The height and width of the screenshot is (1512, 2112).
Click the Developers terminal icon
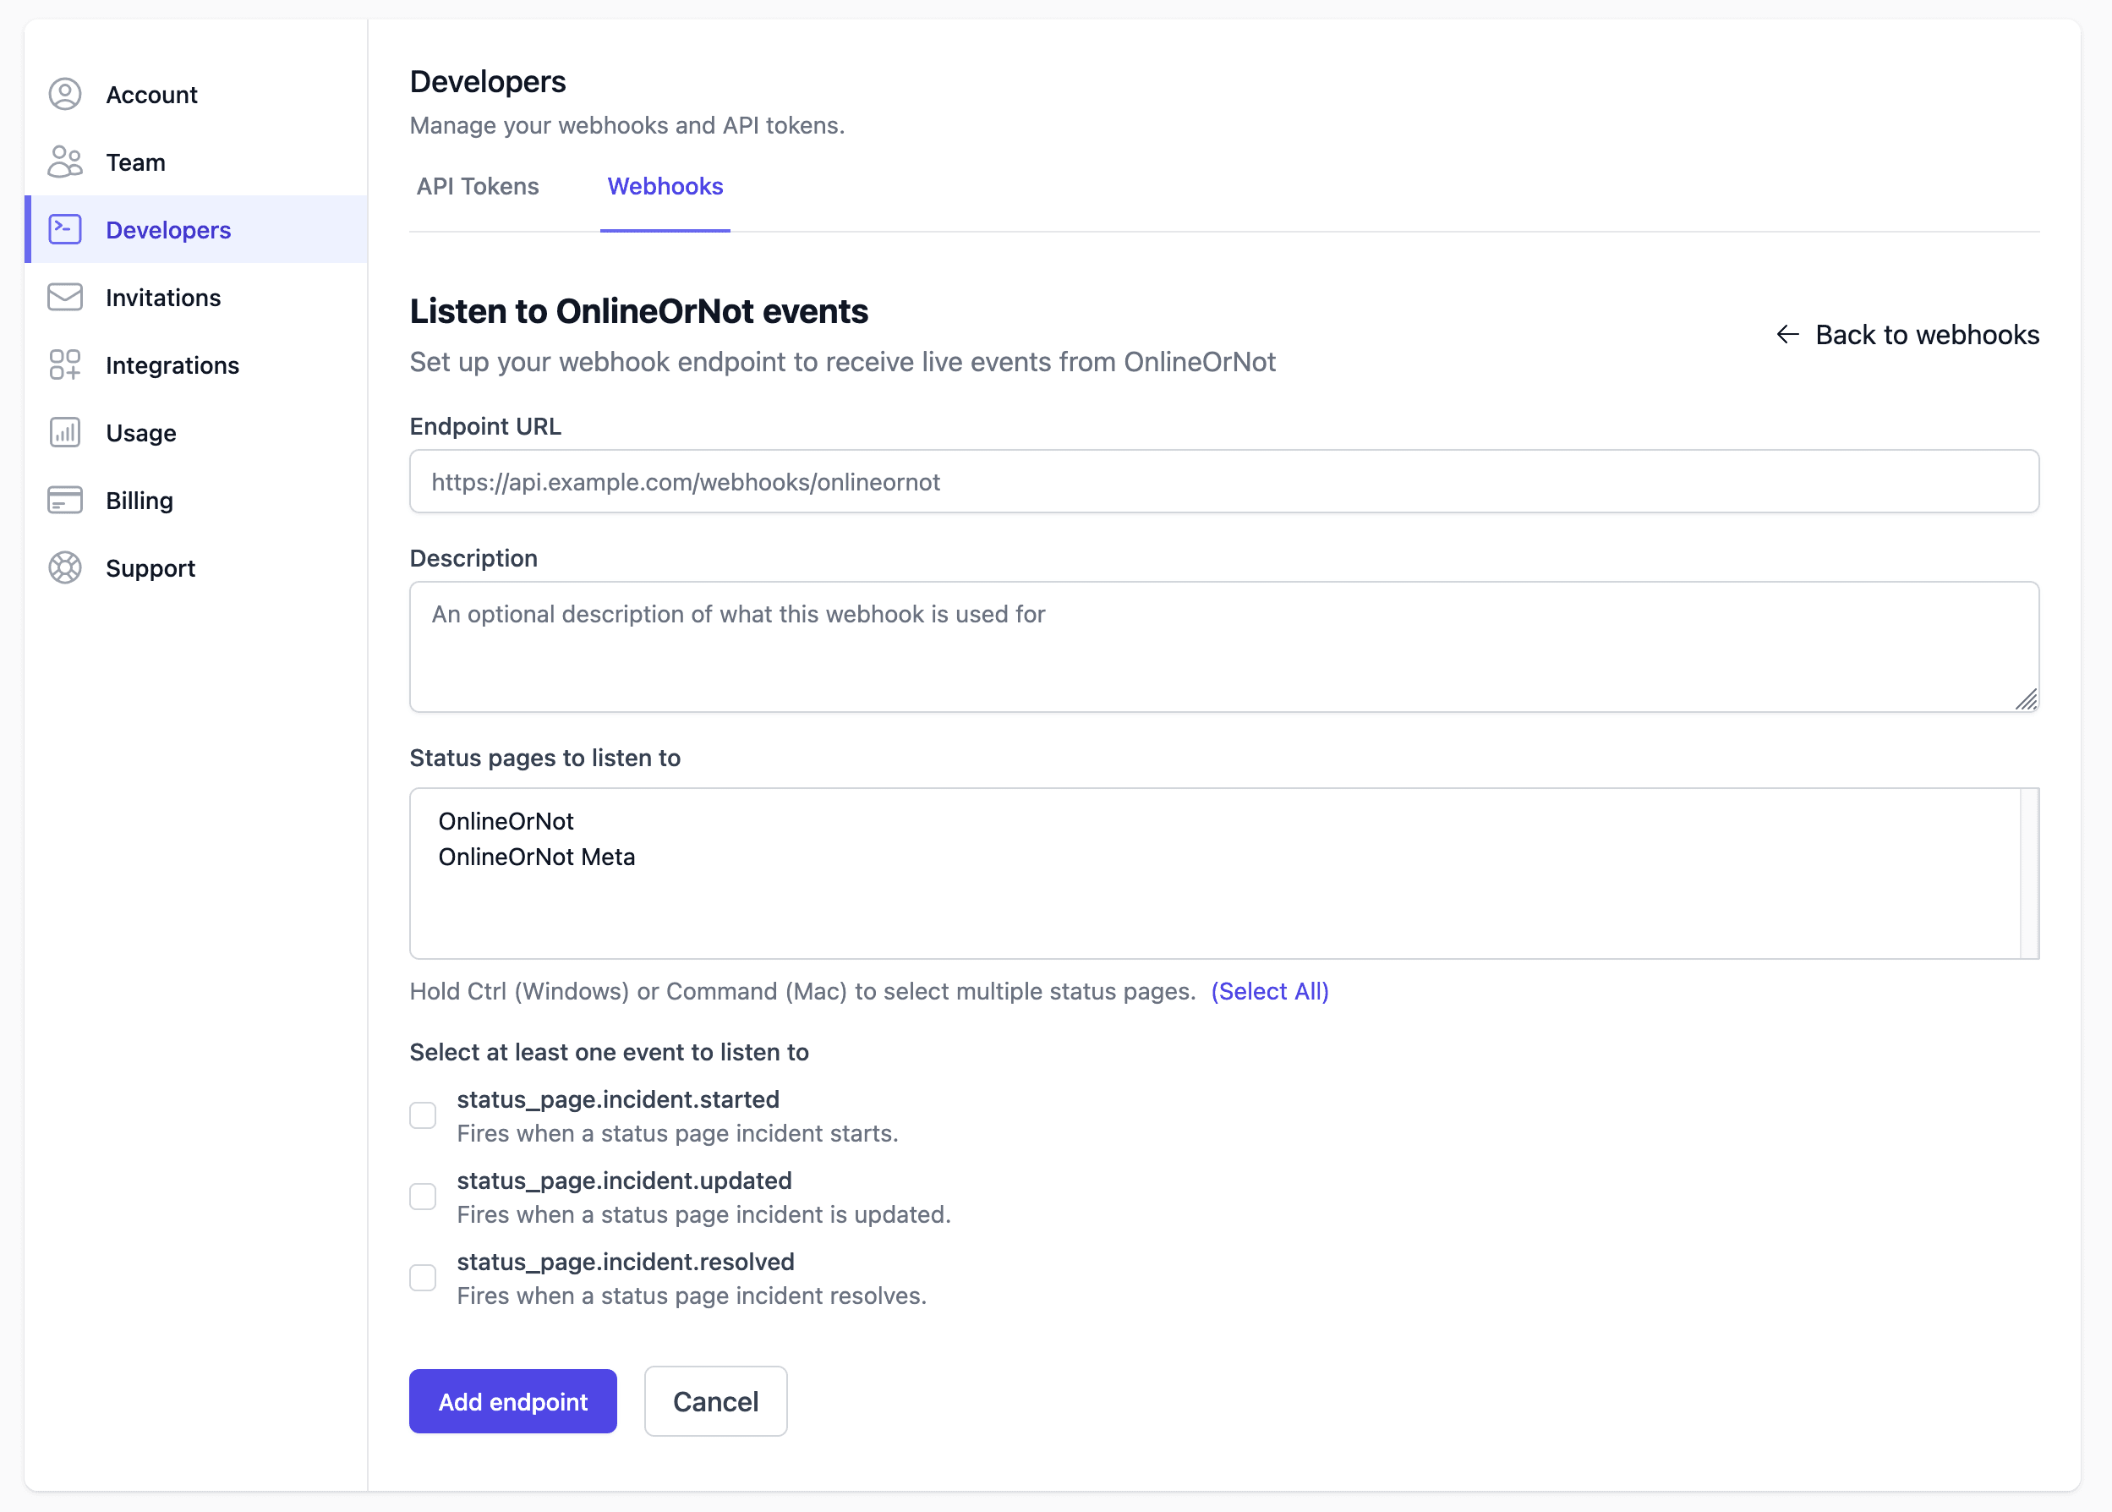point(64,229)
